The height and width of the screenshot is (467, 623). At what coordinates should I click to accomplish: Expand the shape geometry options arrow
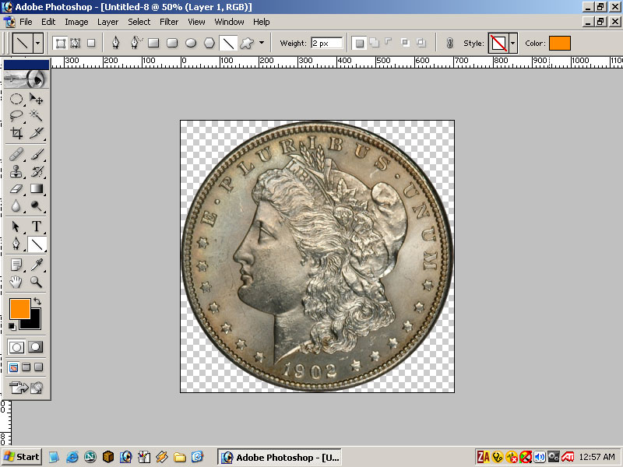[x=262, y=43]
